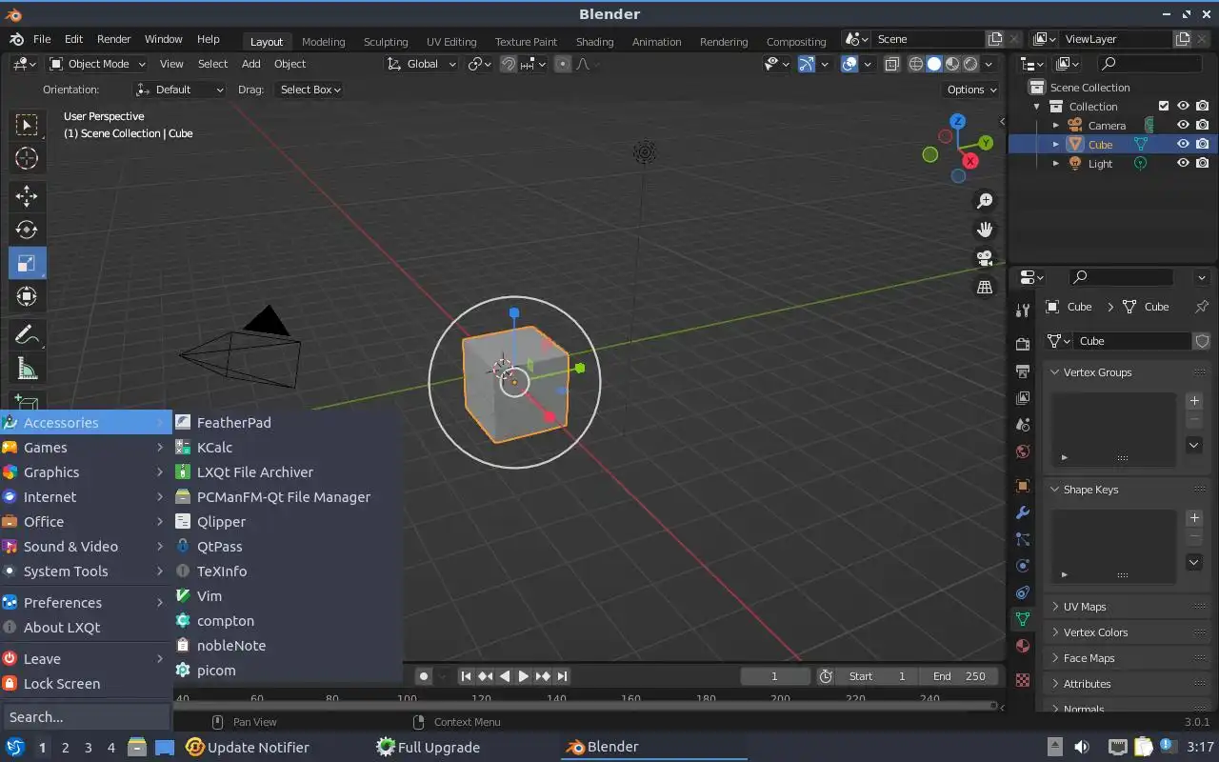Toggle camera view in viewport
1219x762 pixels.
tap(985, 258)
